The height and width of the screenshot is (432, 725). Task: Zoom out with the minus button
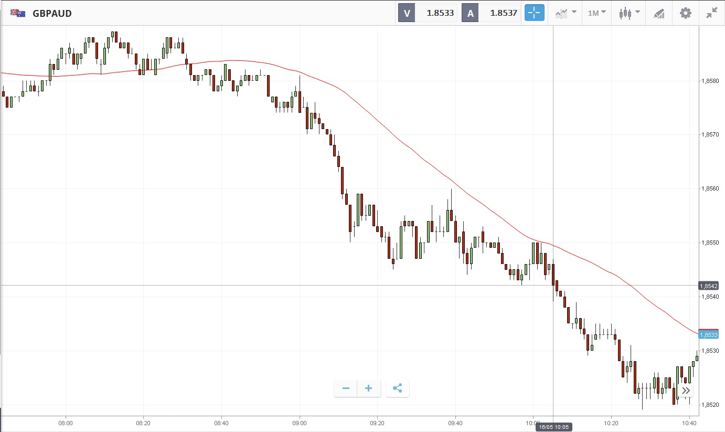[346, 388]
